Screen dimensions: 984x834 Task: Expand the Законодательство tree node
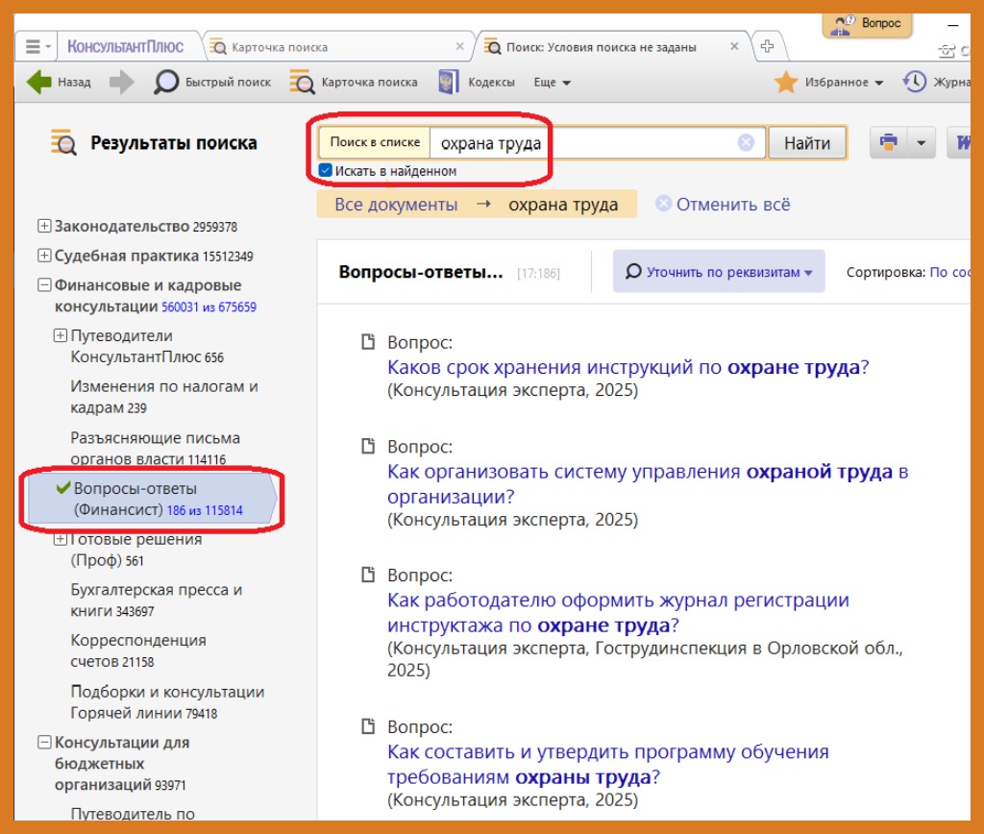point(44,227)
